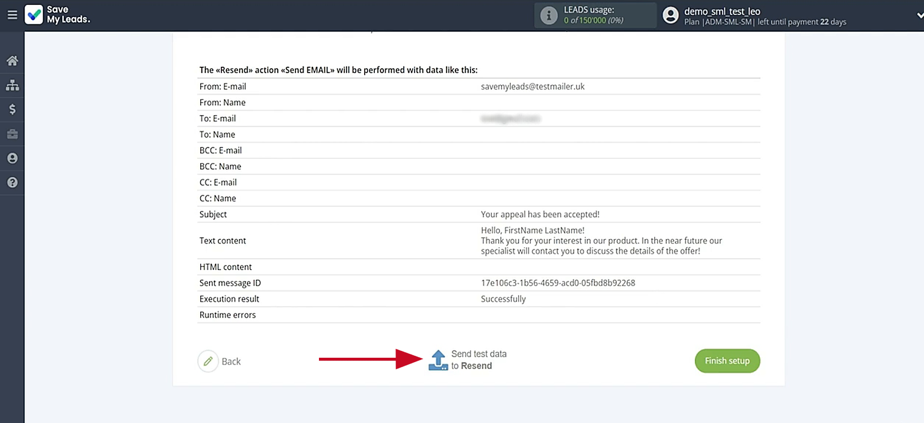Click 'CC: E-mail' row label
Image resolution: width=924 pixels, height=423 pixels.
tap(218, 183)
